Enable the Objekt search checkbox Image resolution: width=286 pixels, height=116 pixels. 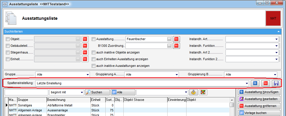coord(8,39)
